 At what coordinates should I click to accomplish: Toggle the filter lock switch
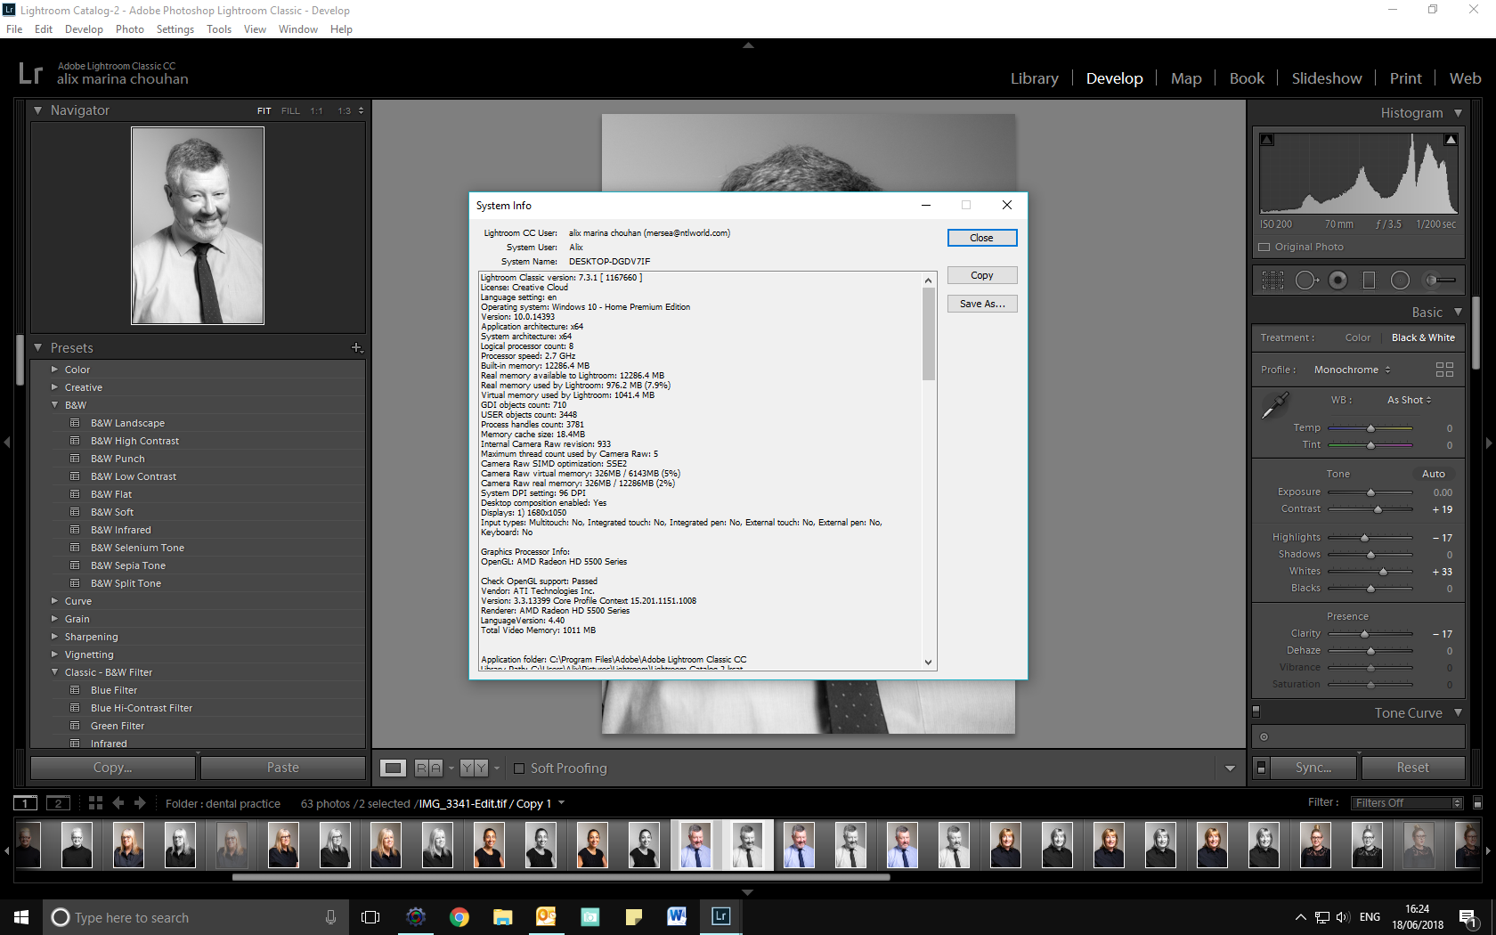tap(1477, 802)
